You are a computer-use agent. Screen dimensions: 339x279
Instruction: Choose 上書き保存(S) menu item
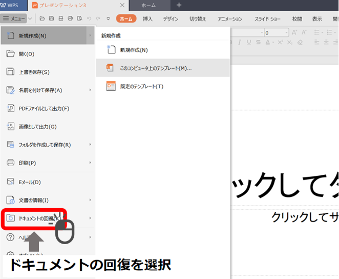(48, 72)
